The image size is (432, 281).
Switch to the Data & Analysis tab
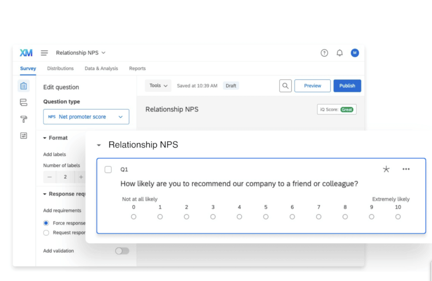point(101,68)
